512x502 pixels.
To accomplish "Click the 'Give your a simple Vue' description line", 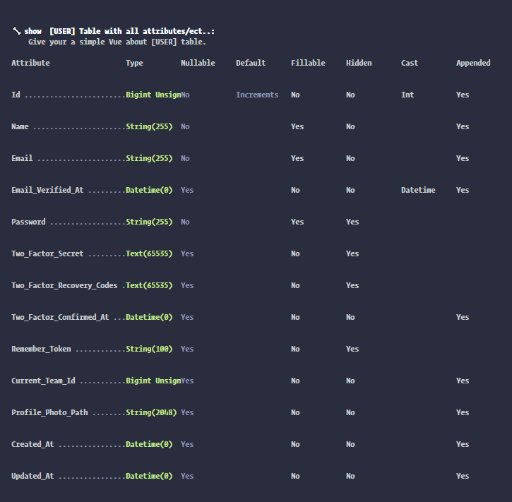I will (x=117, y=42).
